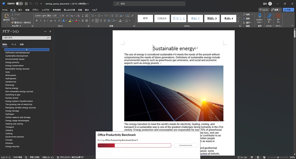296x159 pixels.
Task: Click the Save icon in title bar
Action: click(x=26, y=4)
